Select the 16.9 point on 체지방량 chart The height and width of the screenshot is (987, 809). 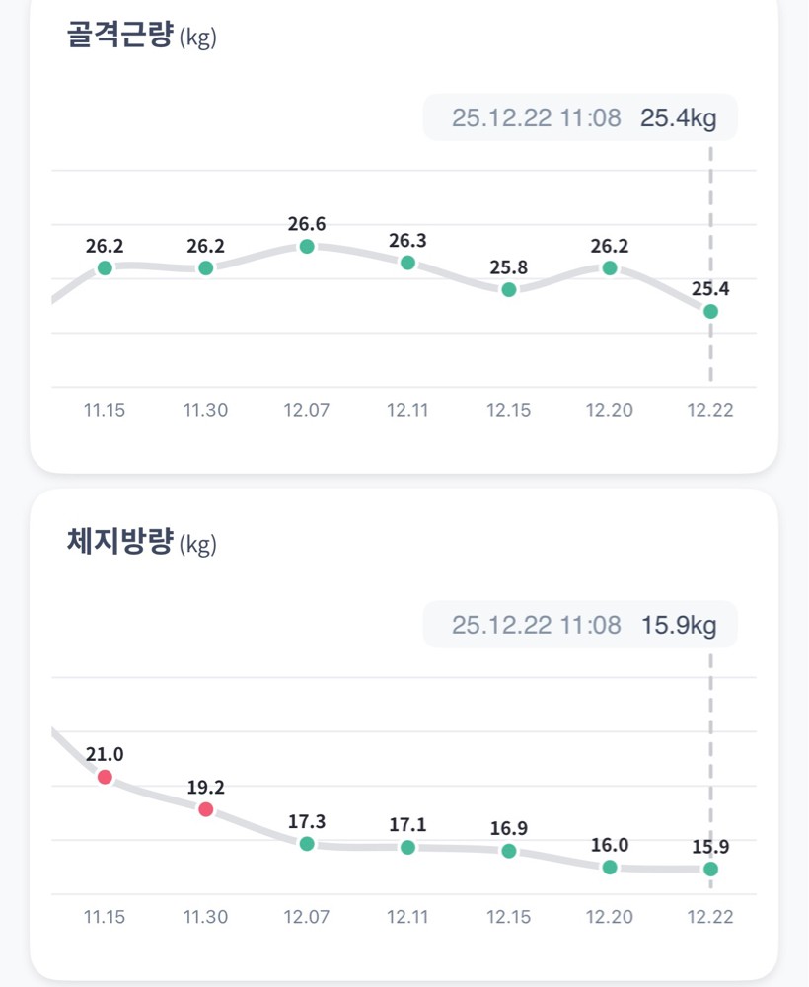coord(509,851)
